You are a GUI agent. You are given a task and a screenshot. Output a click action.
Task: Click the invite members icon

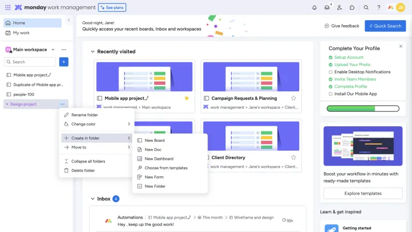click(x=339, y=7)
